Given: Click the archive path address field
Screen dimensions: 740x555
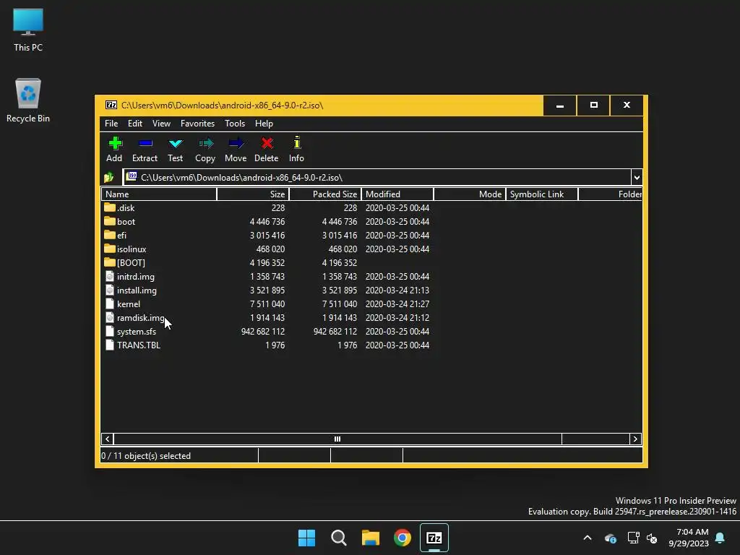Looking at the screenshot, I should (x=377, y=178).
